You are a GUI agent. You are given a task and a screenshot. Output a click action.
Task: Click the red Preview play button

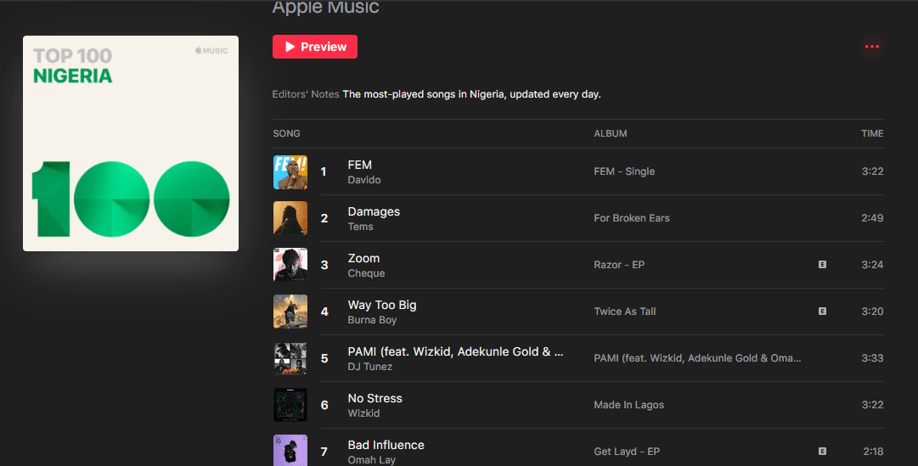(x=315, y=47)
